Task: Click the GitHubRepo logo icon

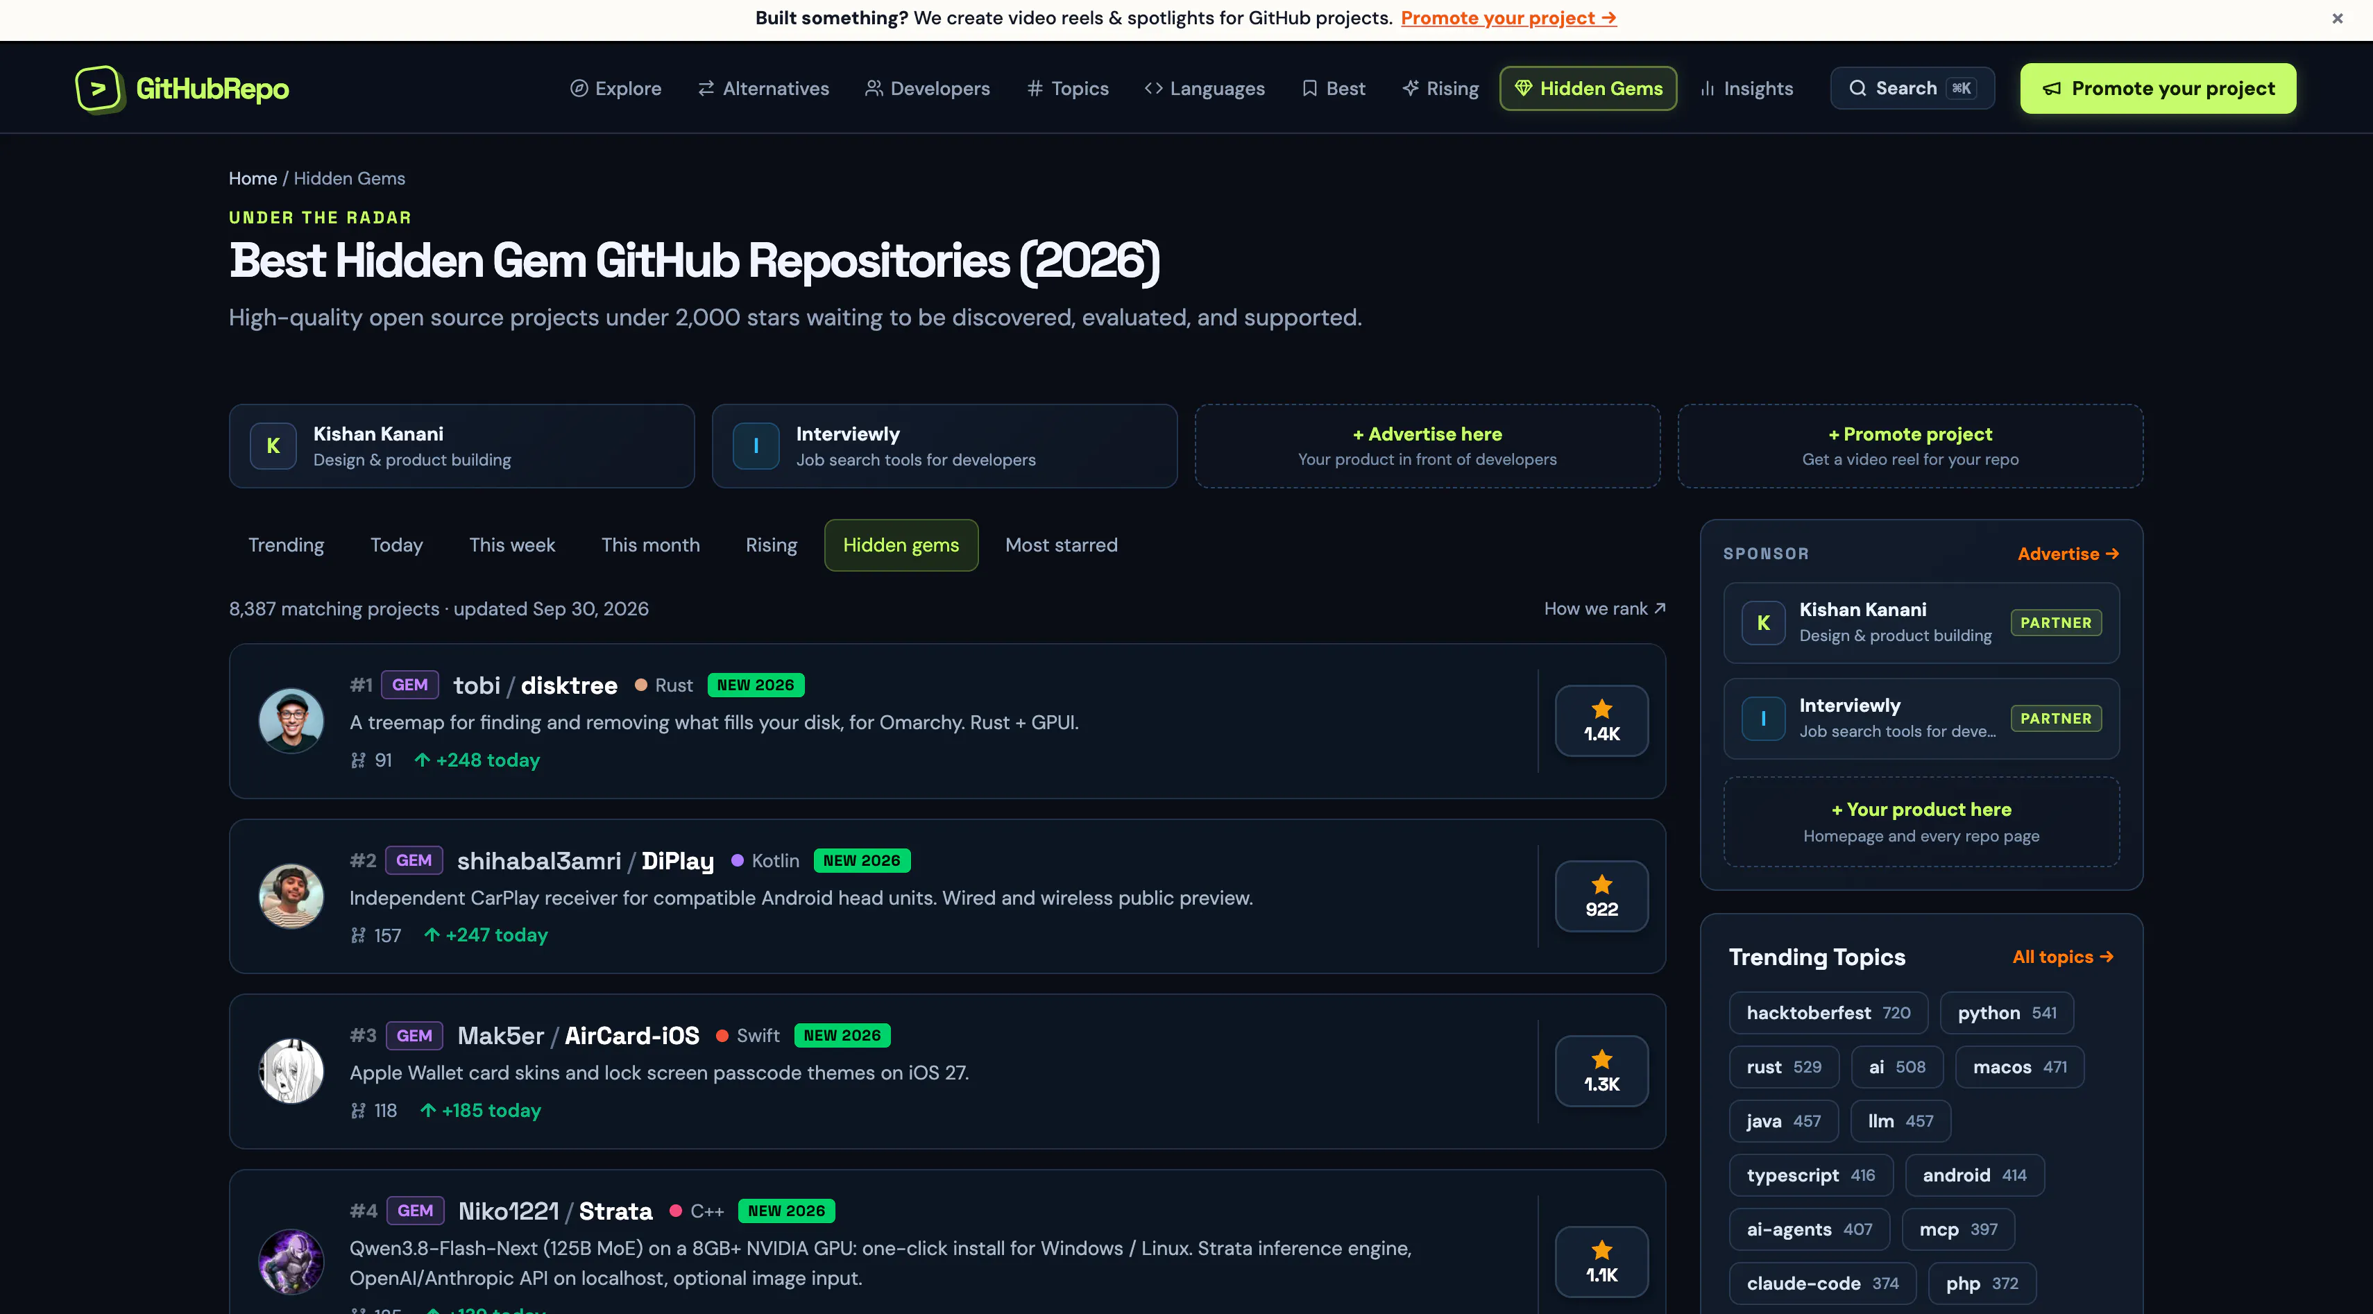Action: pyautogui.click(x=99, y=89)
